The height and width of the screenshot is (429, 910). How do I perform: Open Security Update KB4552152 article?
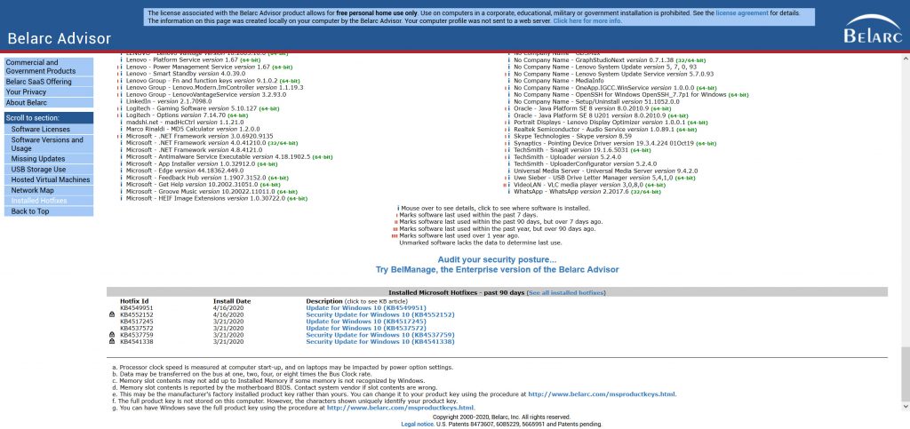tap(380, 314)
